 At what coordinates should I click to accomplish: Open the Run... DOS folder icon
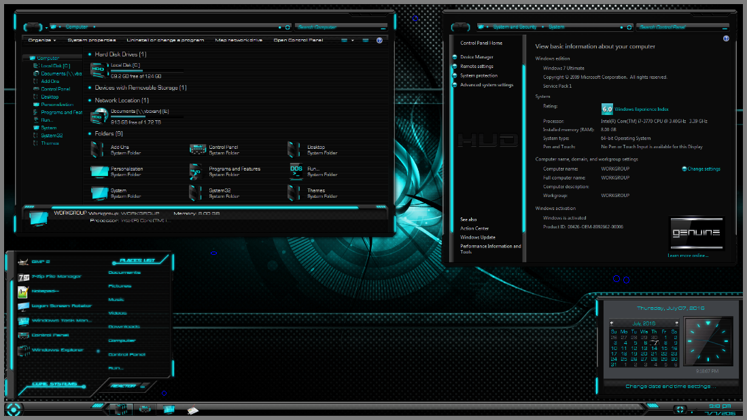coord(296,171)
